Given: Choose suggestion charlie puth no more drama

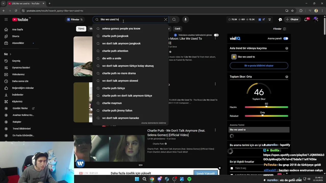Looking at the screenshot, I should (130, 73).
